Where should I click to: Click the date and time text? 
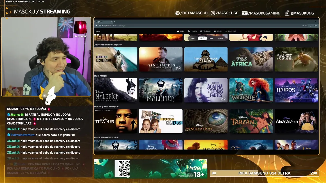point(24,2)
